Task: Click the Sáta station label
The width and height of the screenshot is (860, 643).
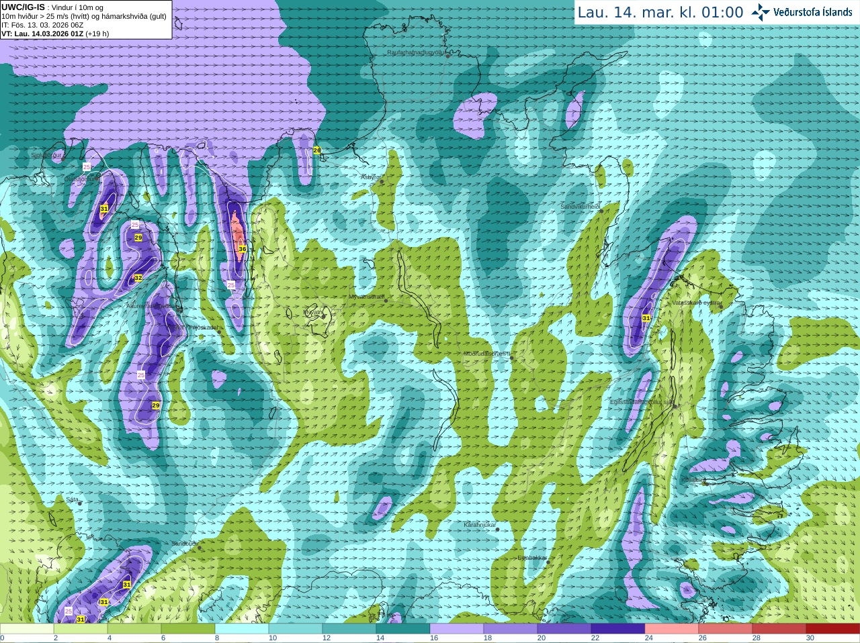Action: [x=72, y=499]
